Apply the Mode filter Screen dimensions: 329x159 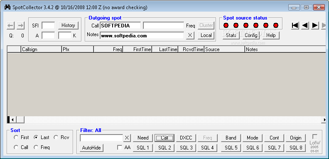coord(253,138)
